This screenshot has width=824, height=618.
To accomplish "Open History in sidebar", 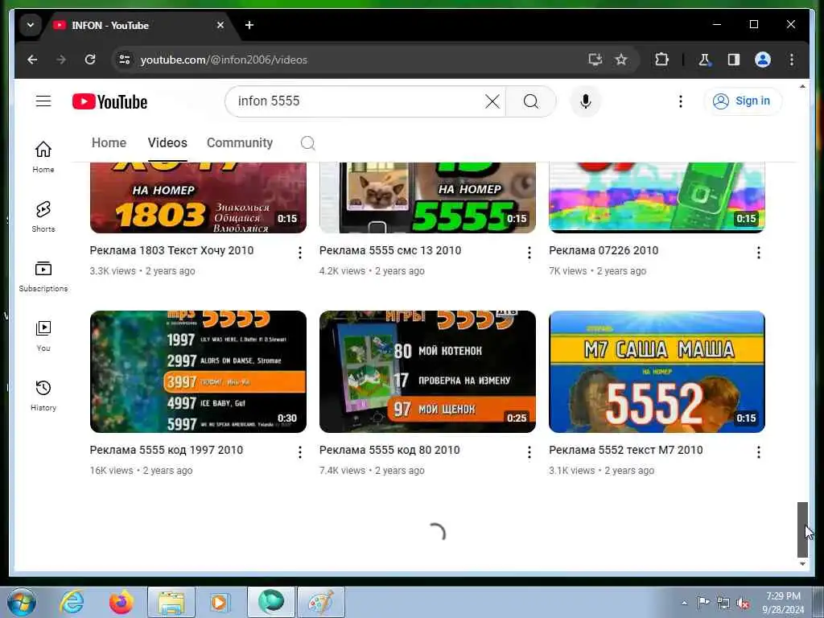I will (x=43, y=395).
